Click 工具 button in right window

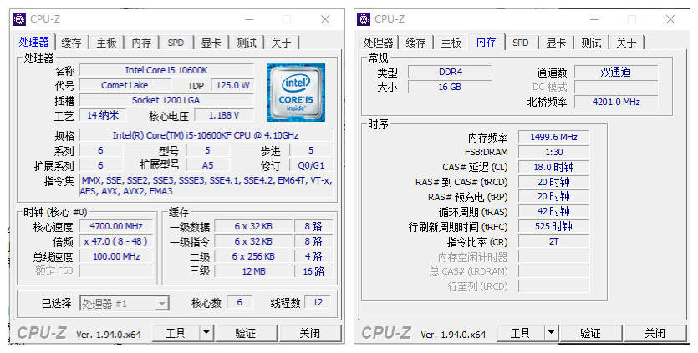pyautogui.click(x=521, y=333)
